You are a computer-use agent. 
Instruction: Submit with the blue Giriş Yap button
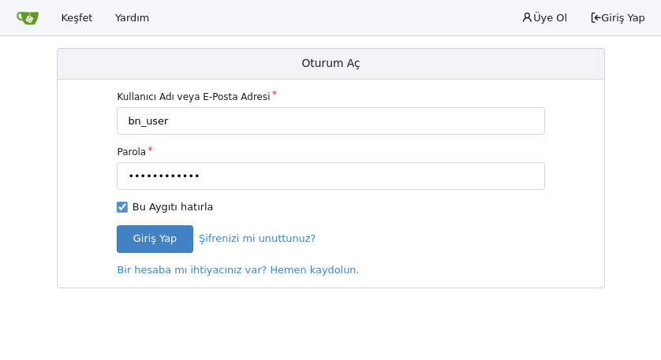pyautogui.click(x=155, y=239)
